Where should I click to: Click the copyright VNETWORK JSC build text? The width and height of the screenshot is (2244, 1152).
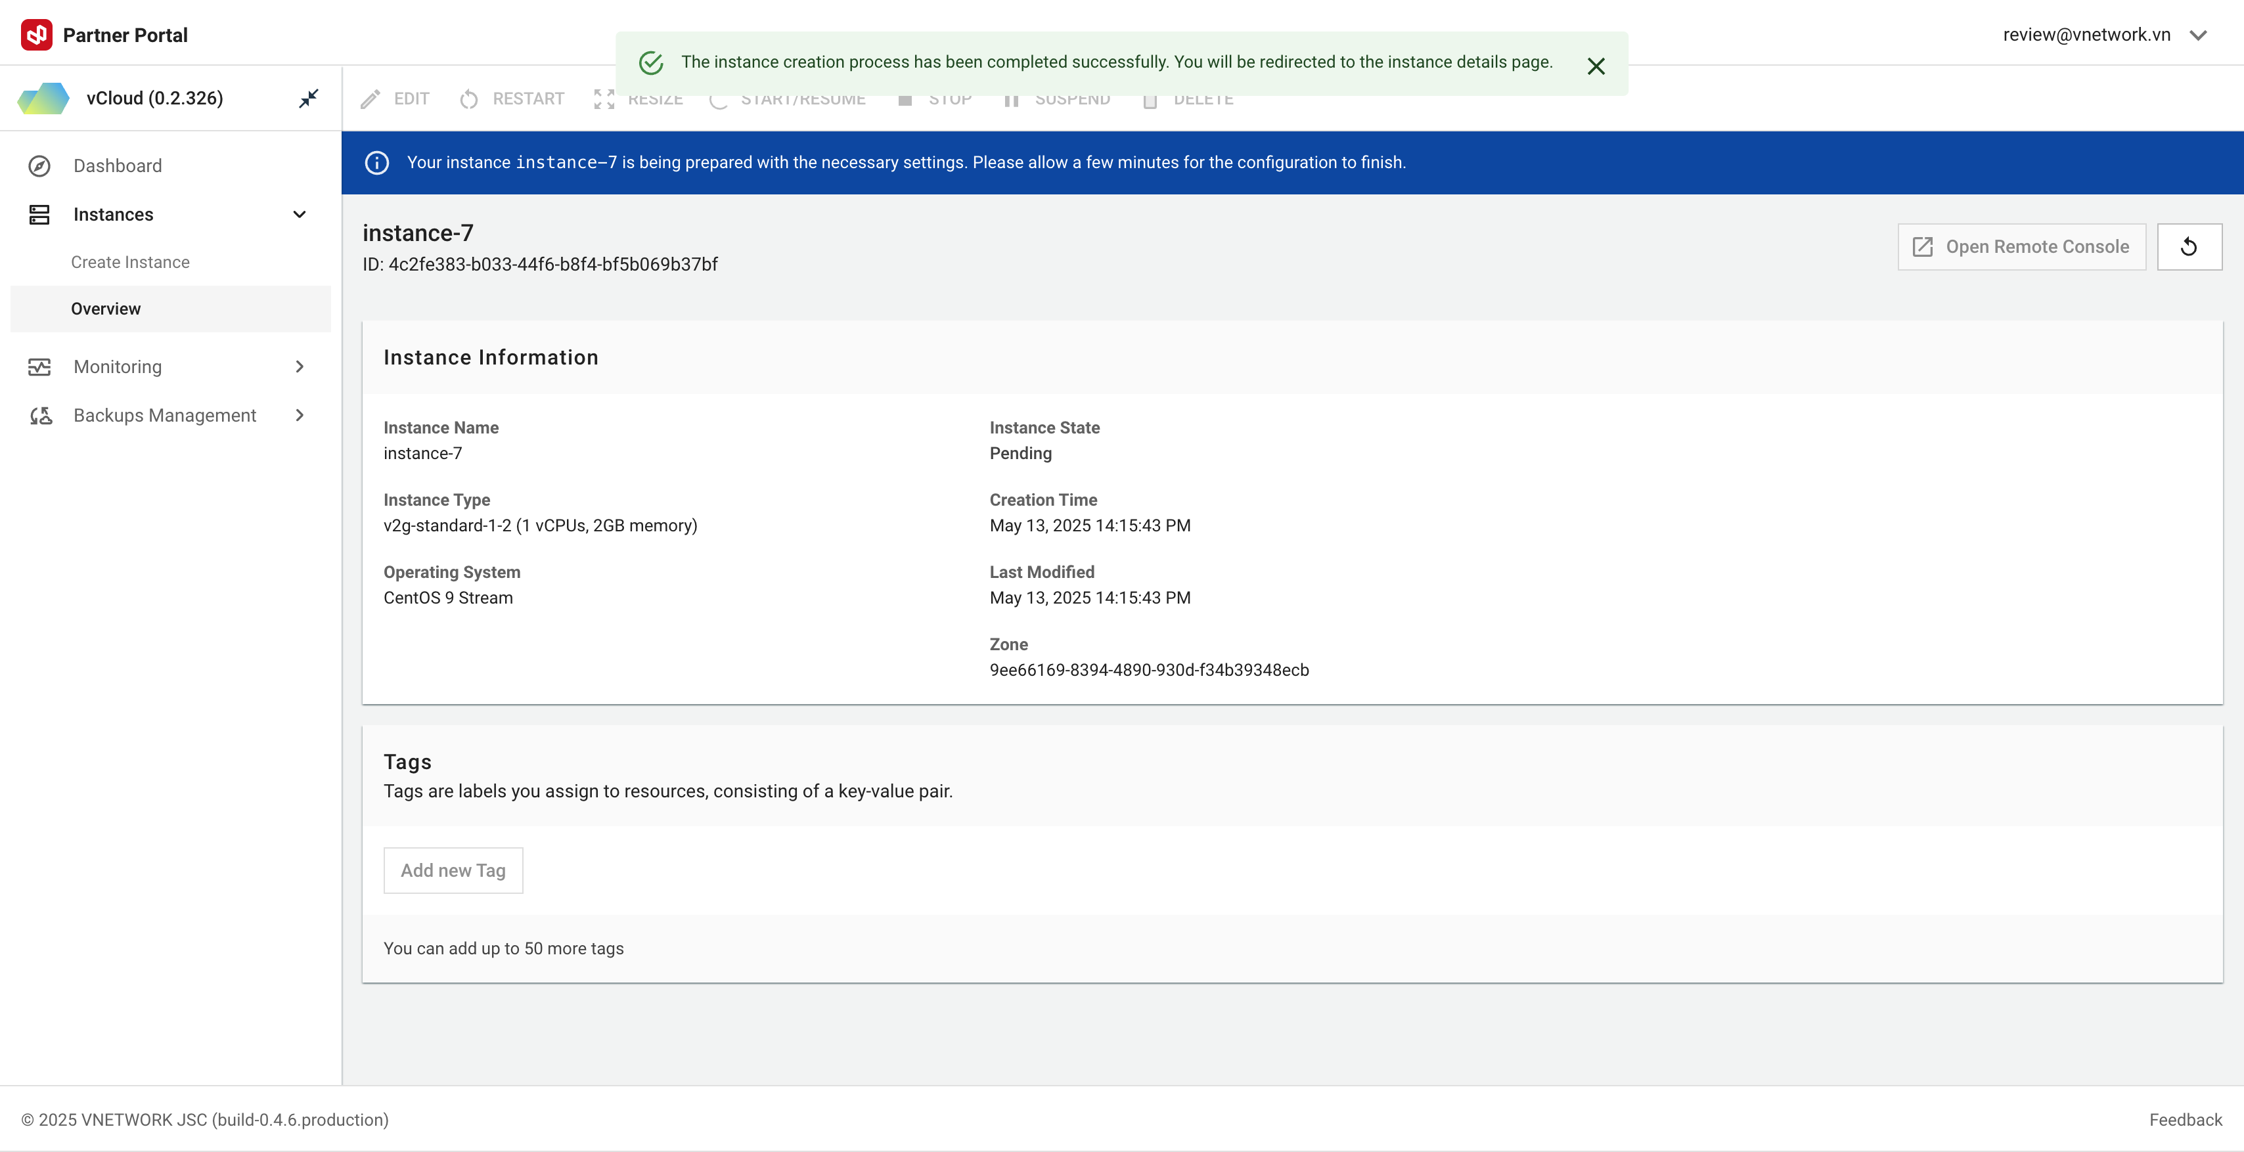point(205,1120)
